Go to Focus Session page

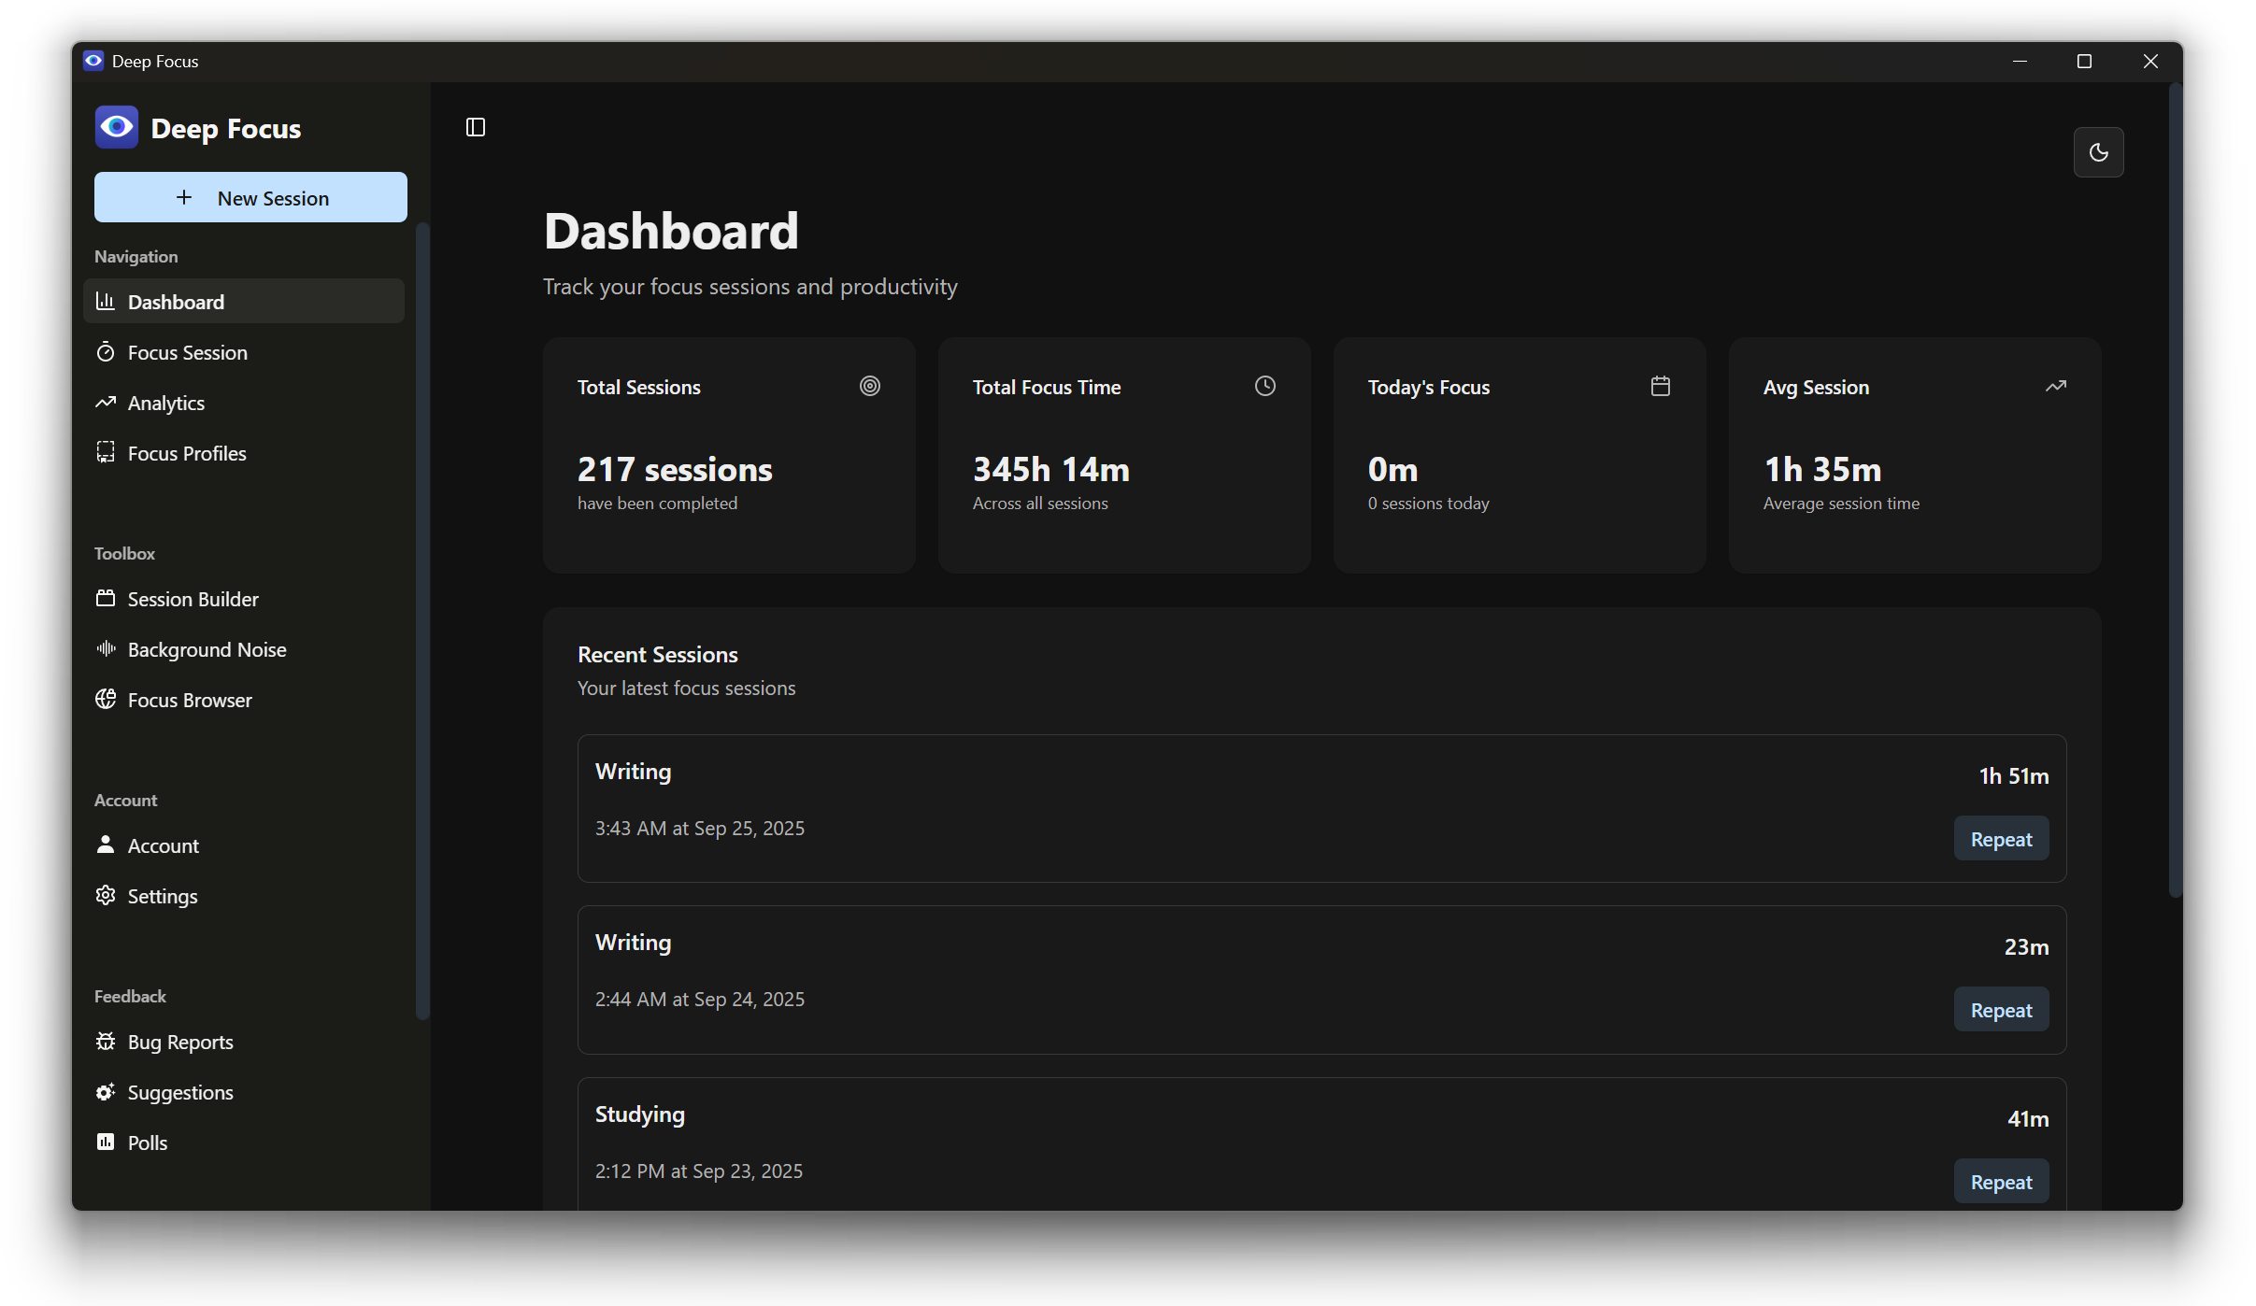244,352
